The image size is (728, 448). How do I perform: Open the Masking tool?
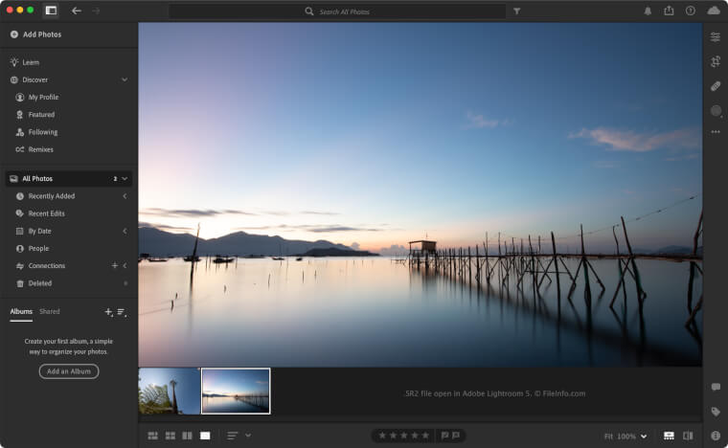(715, 111)
